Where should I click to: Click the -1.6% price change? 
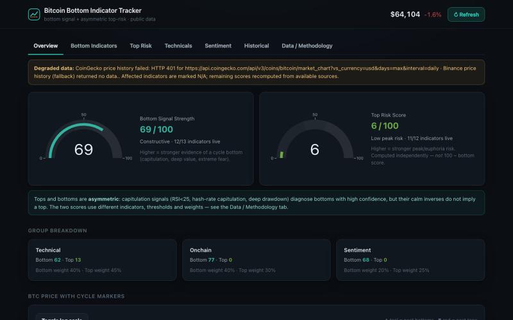pos(432,15)
